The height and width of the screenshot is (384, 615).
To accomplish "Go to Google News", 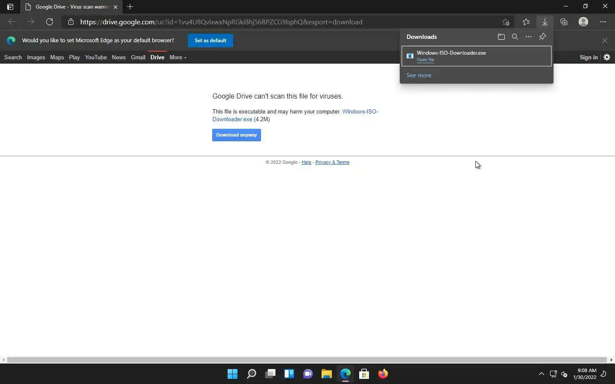I will click(x=119, y=57).
